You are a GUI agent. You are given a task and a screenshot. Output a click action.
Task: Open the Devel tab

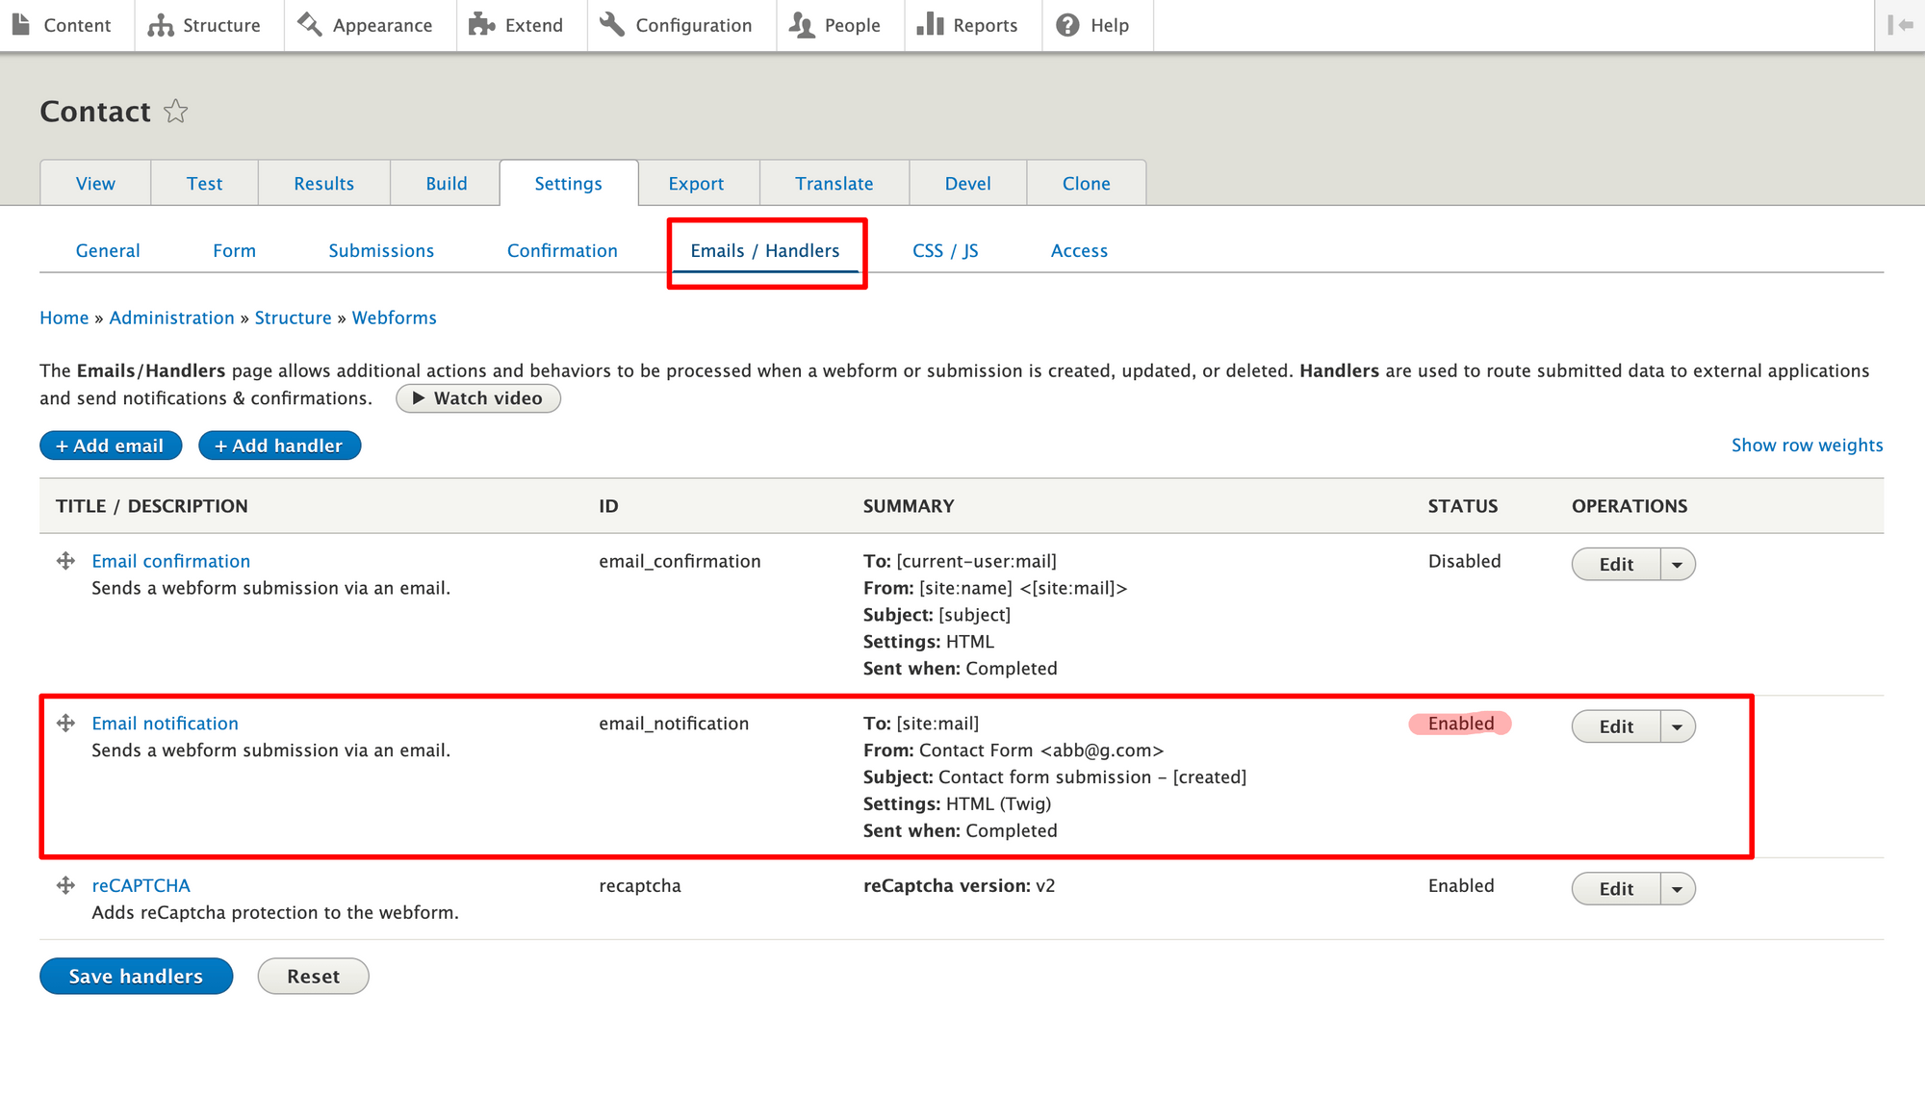[967, 183]
